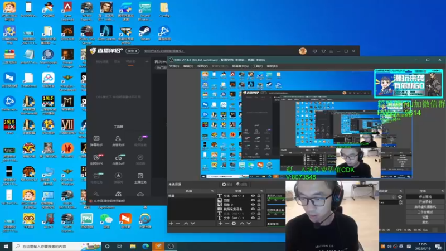Open the TeamSpeak 3 desktop shortcut
This screenshot has height=251, width=446.
pos(48,58)
